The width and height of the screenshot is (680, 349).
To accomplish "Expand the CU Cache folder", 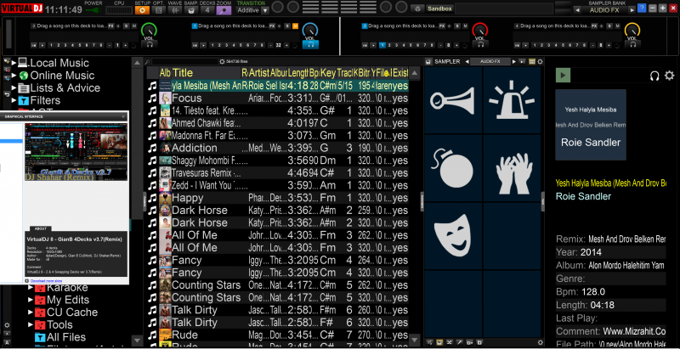I will (x=31, y=312).
